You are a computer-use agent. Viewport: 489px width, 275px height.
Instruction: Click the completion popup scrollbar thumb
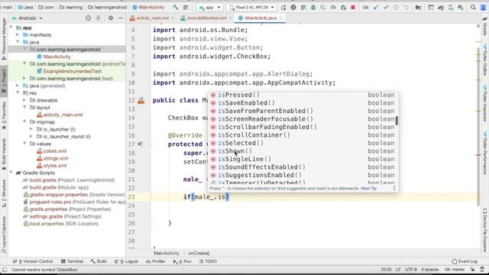point(397,121)
